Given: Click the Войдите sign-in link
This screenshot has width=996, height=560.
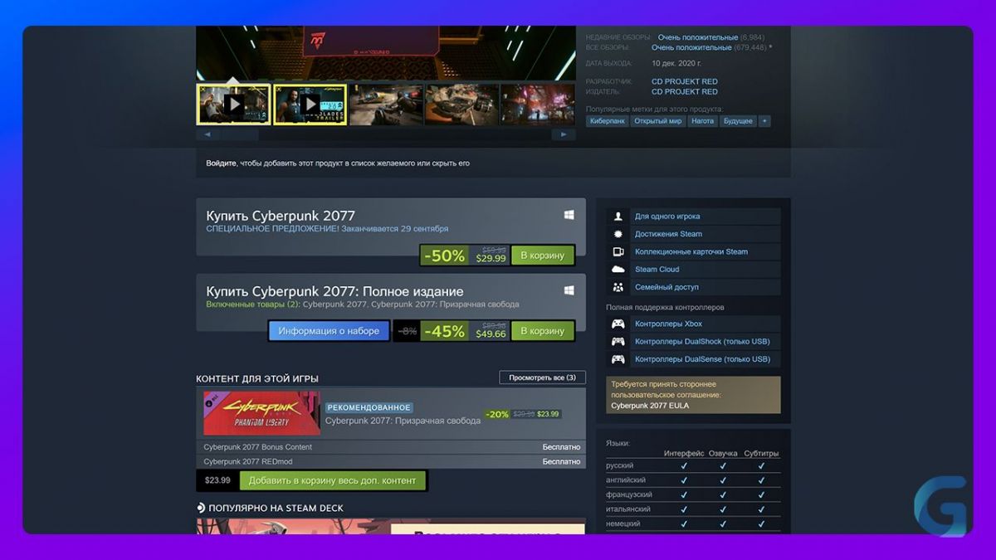Looking at the screenshot, I should point(221,163).
